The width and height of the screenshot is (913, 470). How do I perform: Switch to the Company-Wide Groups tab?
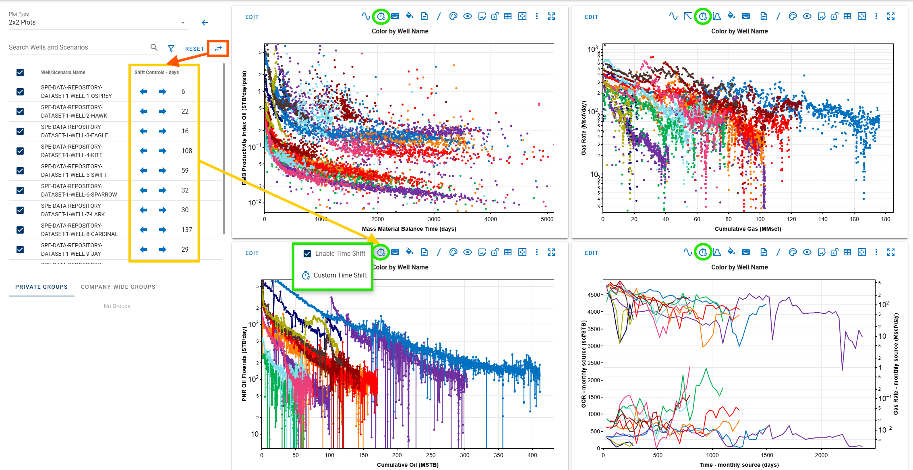pyautogui.click(x=118, y=287)
